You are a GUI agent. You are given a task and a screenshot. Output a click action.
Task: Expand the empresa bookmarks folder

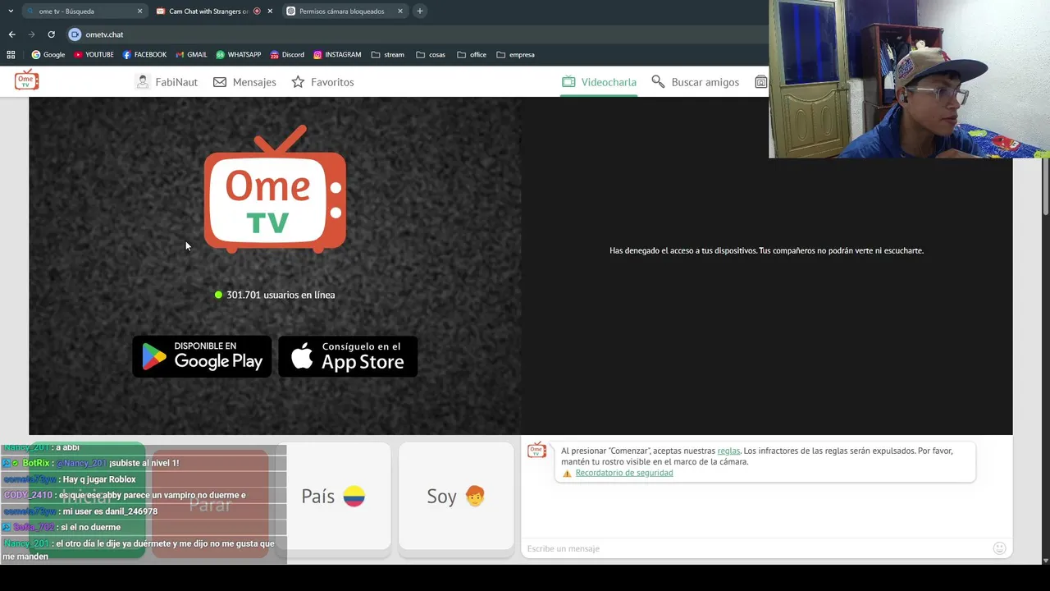point(515,55)
